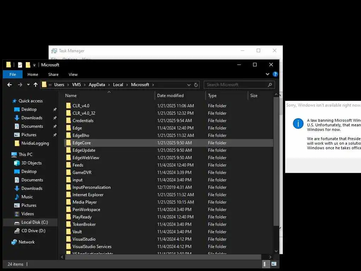This screenshot has height=271, width=361.
Task: Click Local in the address breadcrumb
Action: coord(118,85)
